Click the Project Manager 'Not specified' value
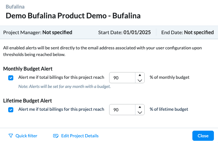218x143 pixels. 57,32
